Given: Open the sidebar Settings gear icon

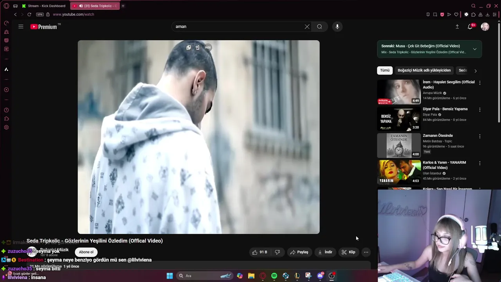Looking at the screenshot, I should click(6, 127).
